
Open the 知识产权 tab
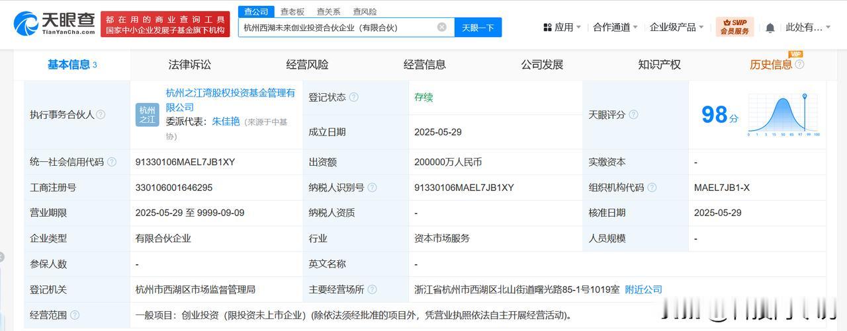659,64
